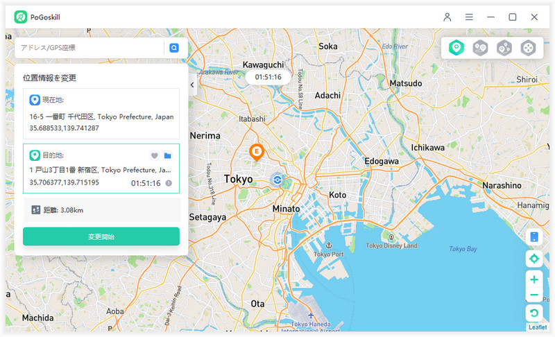Click the 位置情報を変更 panel heading
Image resolution: width=555 pixels, height=337 pixels.
coord(49,78)
